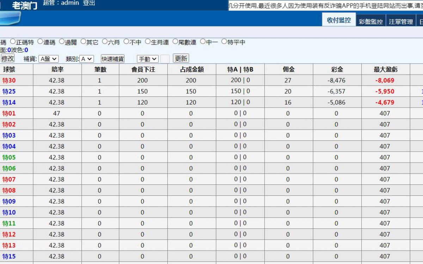Click the 彩金 value -6,357

click(336, 91)
